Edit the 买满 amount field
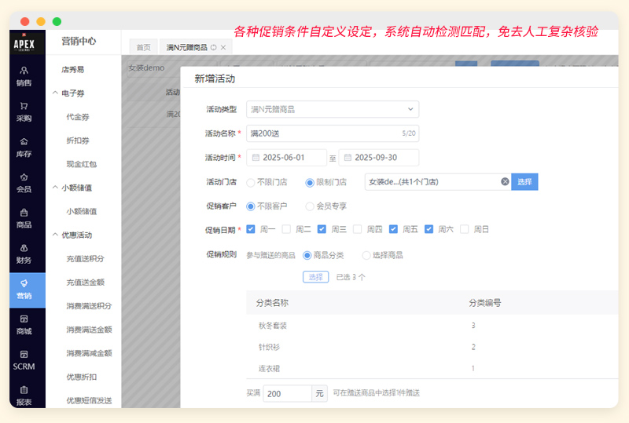The image size is (629, 423). point(287,394)
